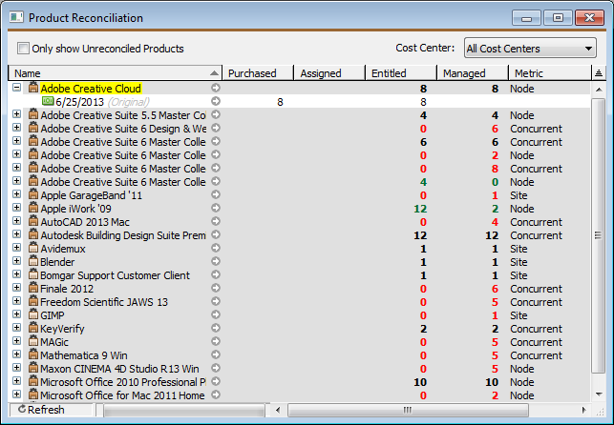
Task: Click the arrow icon on Apple iWork '09 row
Action: [x=216, y=208]
